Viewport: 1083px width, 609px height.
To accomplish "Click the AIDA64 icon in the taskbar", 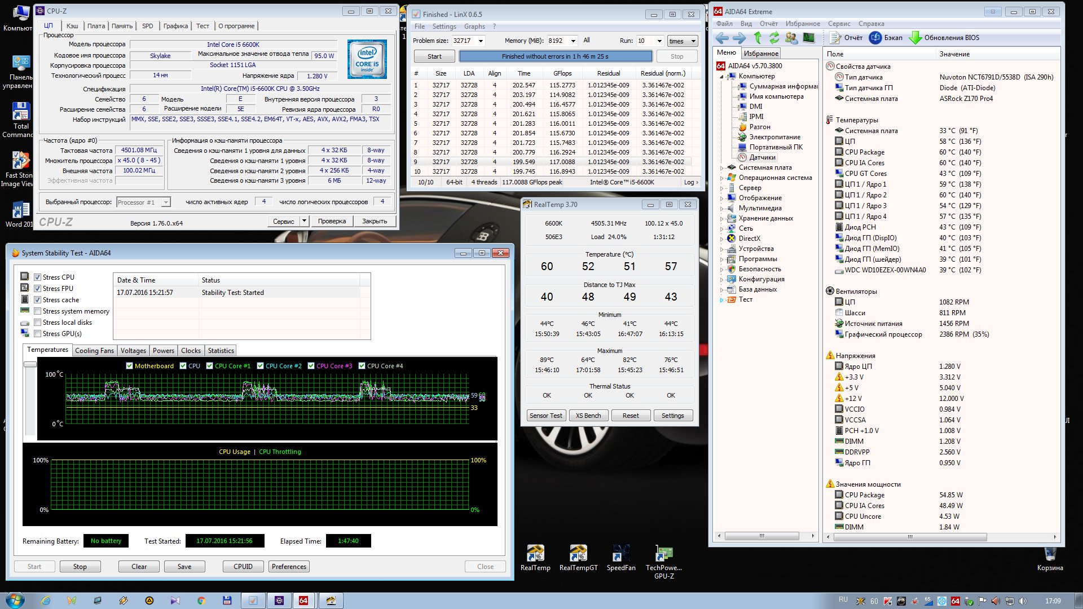I will (303, 601).
